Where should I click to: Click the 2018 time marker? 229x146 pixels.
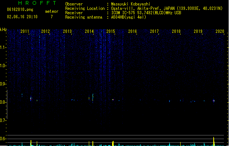(x=176, y=31)
